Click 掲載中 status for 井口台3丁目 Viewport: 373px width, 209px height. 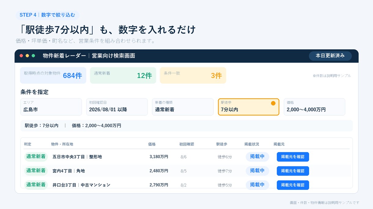tap(257, 185)
